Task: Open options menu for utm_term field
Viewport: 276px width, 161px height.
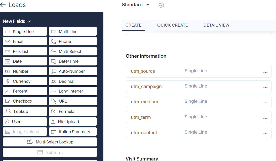Action: pos(265,118)
